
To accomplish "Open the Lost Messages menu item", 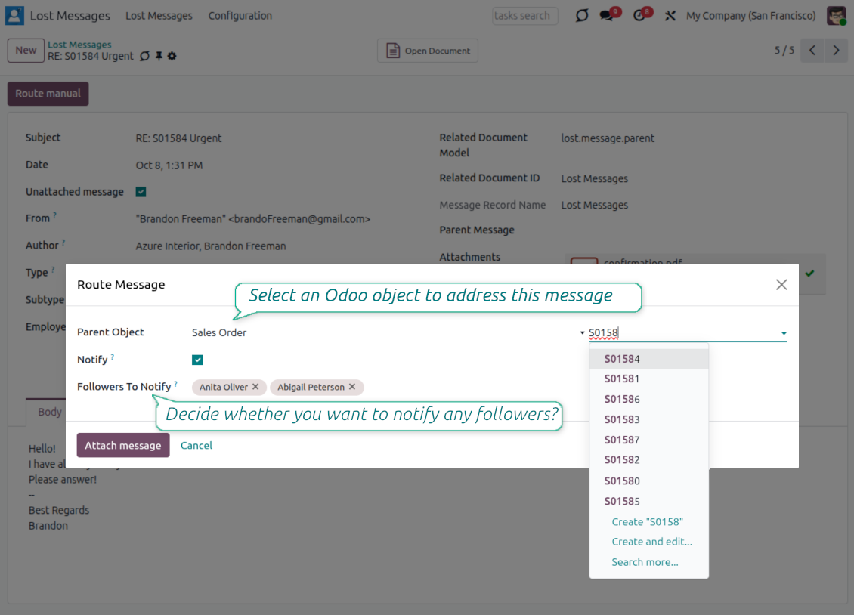I will pyautogui.click(x=159, y=16).
